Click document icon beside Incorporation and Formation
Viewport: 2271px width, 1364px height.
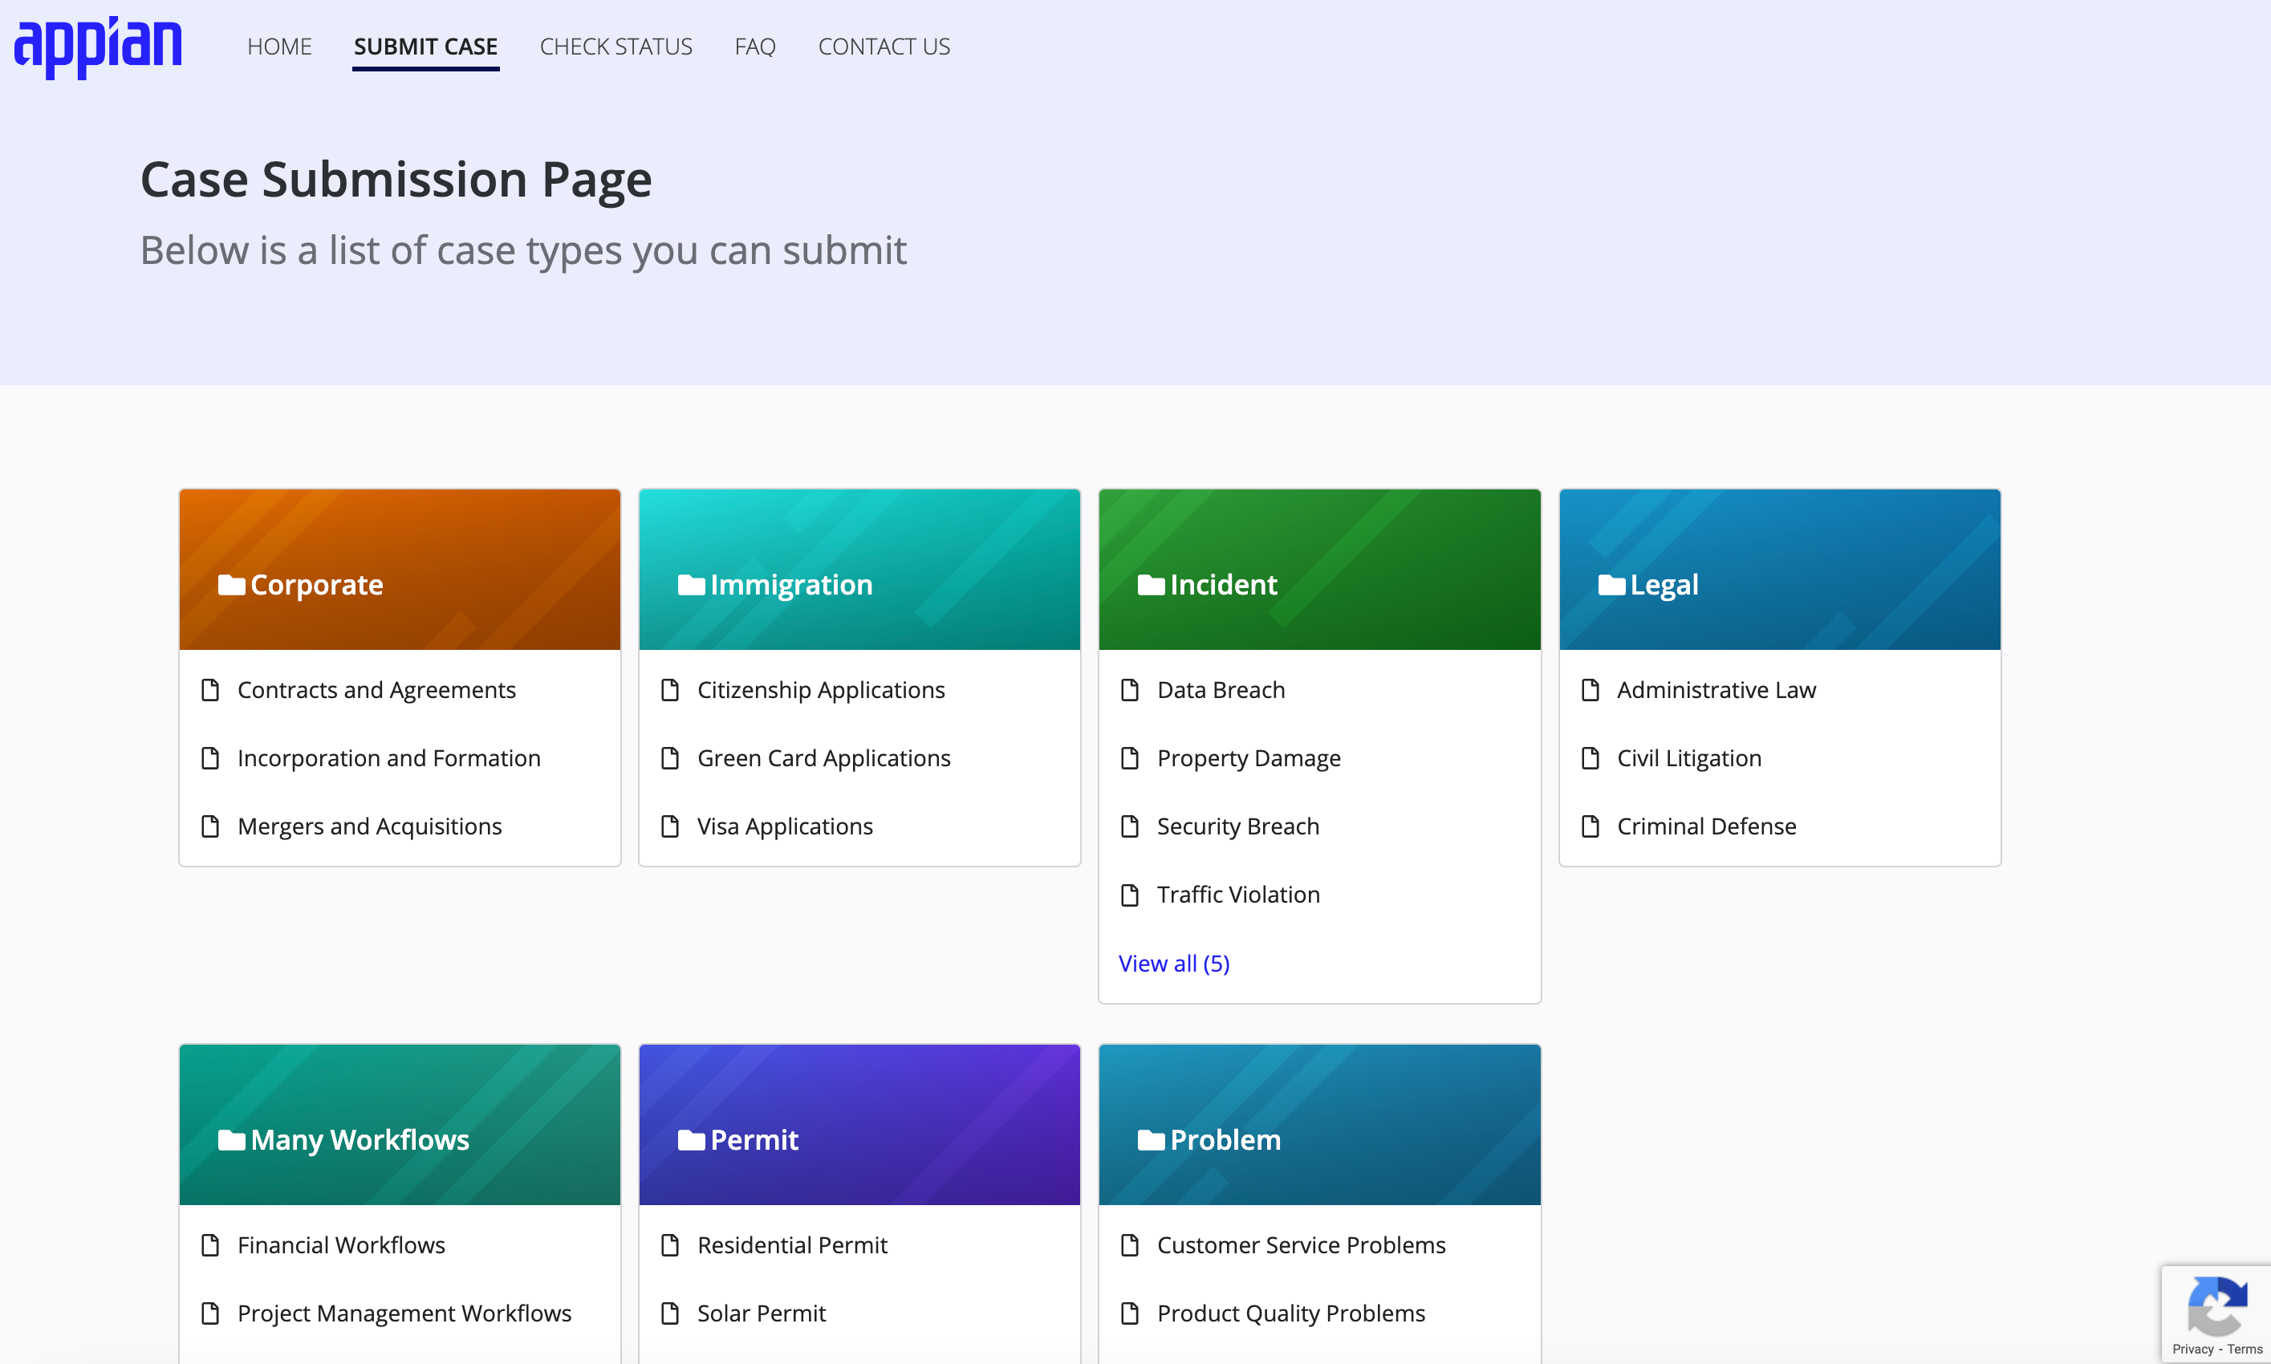pyautogui.click(x=210, y=757)
